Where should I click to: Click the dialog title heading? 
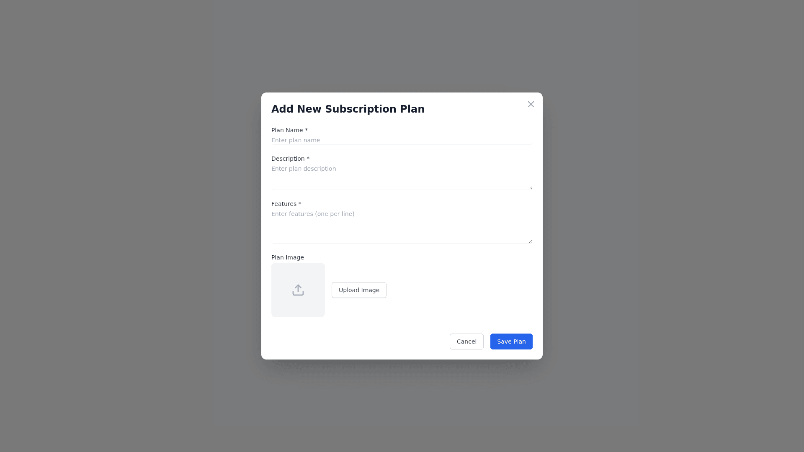348,109
